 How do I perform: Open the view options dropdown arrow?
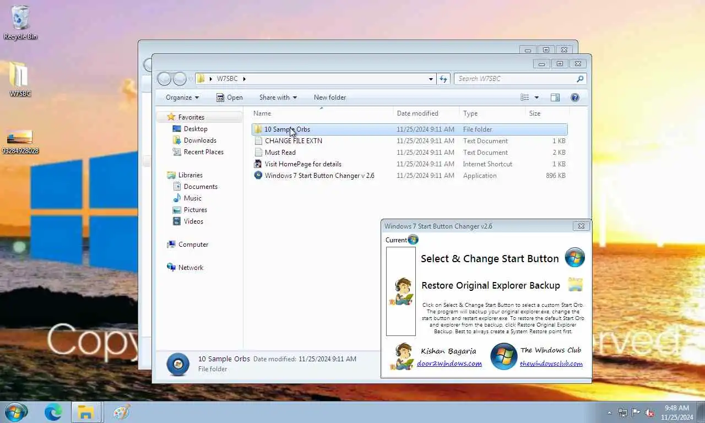536,97
